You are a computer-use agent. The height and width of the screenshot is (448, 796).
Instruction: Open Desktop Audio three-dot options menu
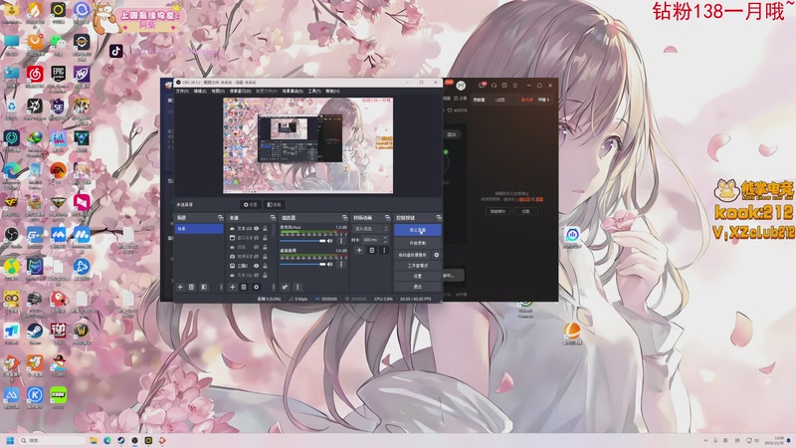click(x=341, y=264)
